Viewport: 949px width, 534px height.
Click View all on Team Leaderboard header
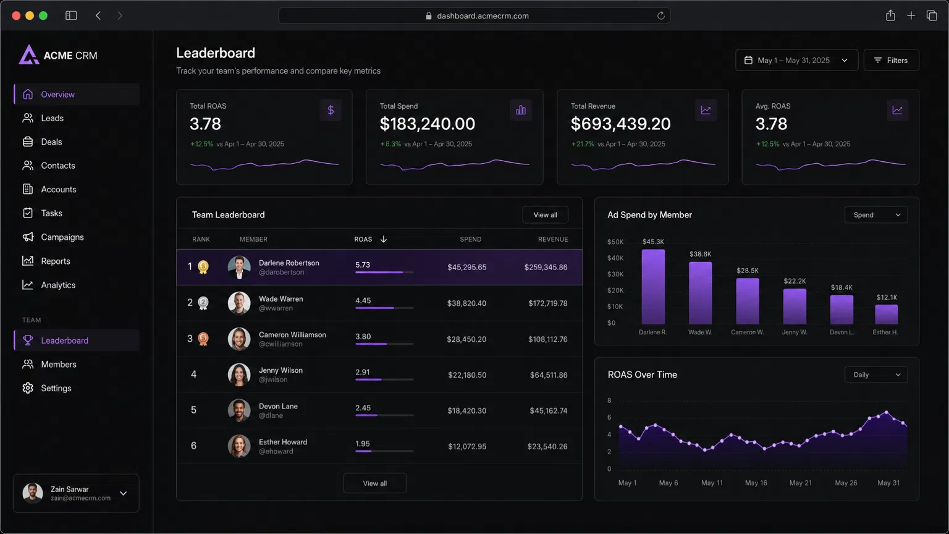(545, 214)
